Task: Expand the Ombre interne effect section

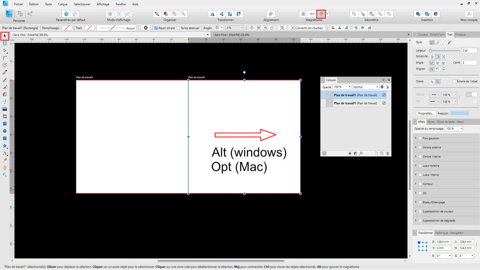Action: tap(416, 157)
